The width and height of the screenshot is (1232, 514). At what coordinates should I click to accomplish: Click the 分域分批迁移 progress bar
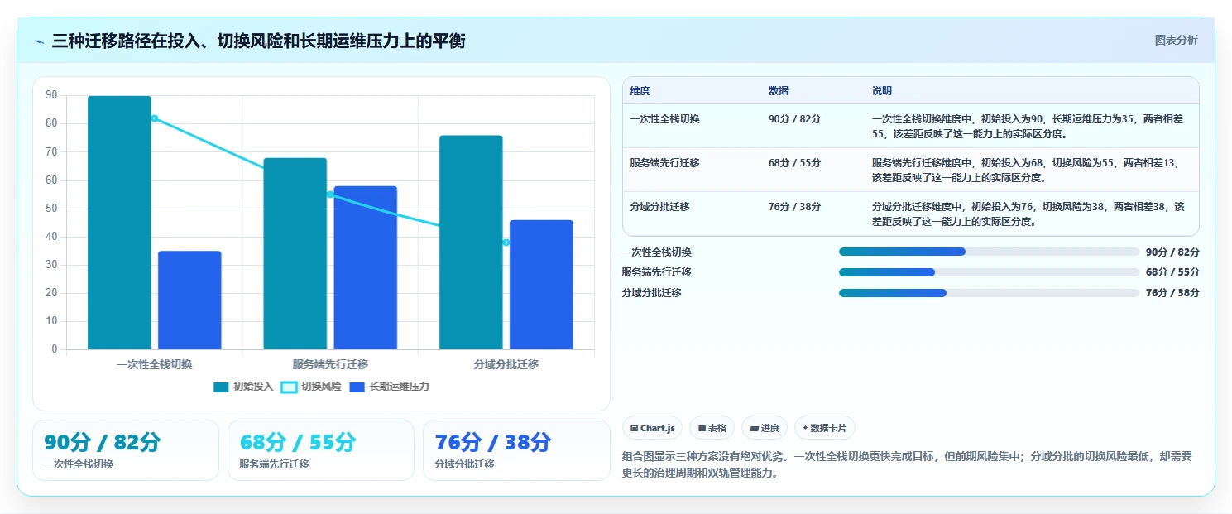tap(989, 293)
